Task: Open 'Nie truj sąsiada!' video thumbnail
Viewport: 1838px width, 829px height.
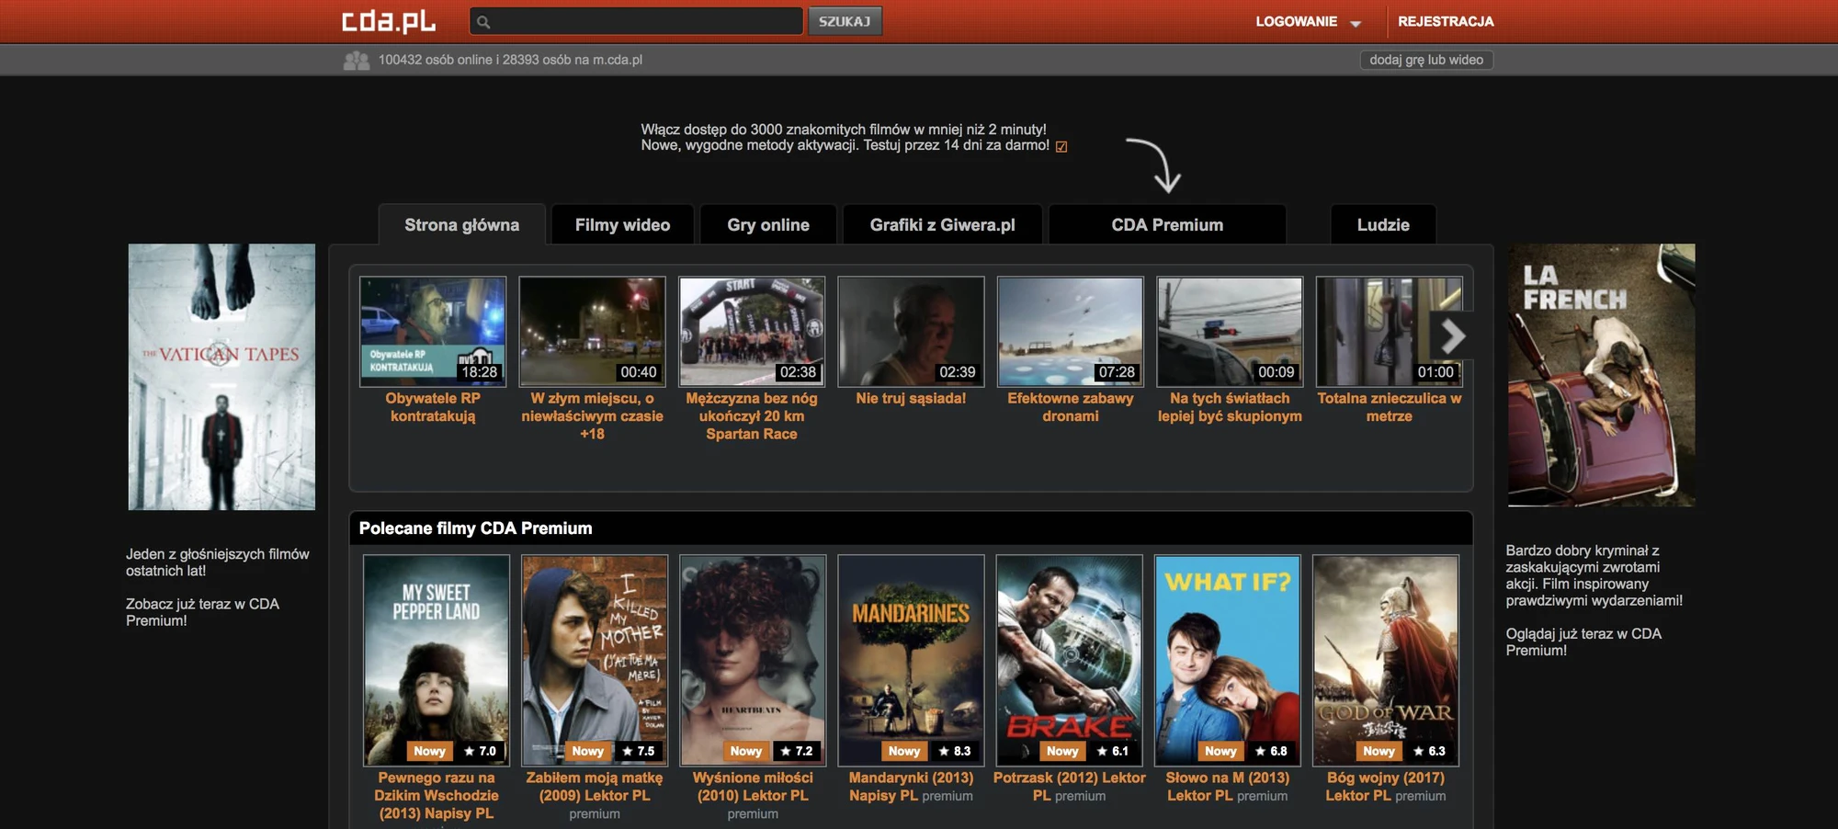Action: click(911, 332)
